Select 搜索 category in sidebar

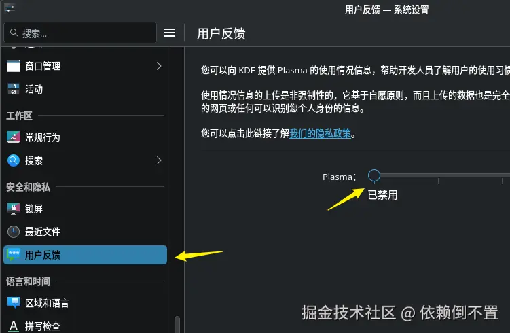[85, 160]
